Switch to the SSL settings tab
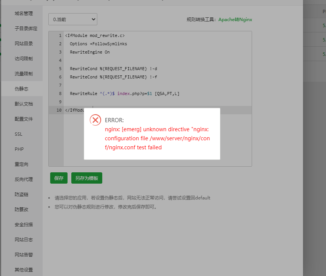This screenshot has height=276, width=326. (19, 134)
